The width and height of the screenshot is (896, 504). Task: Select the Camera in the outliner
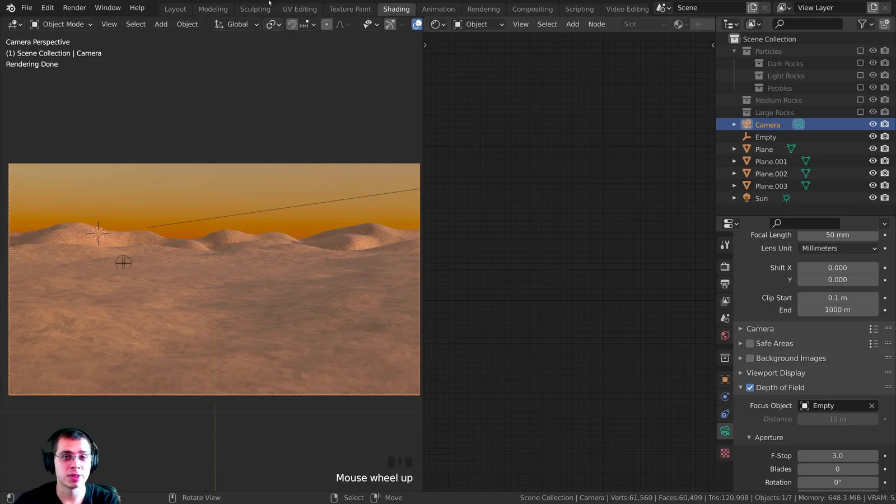pyautogui.click(x=768, y=124)
